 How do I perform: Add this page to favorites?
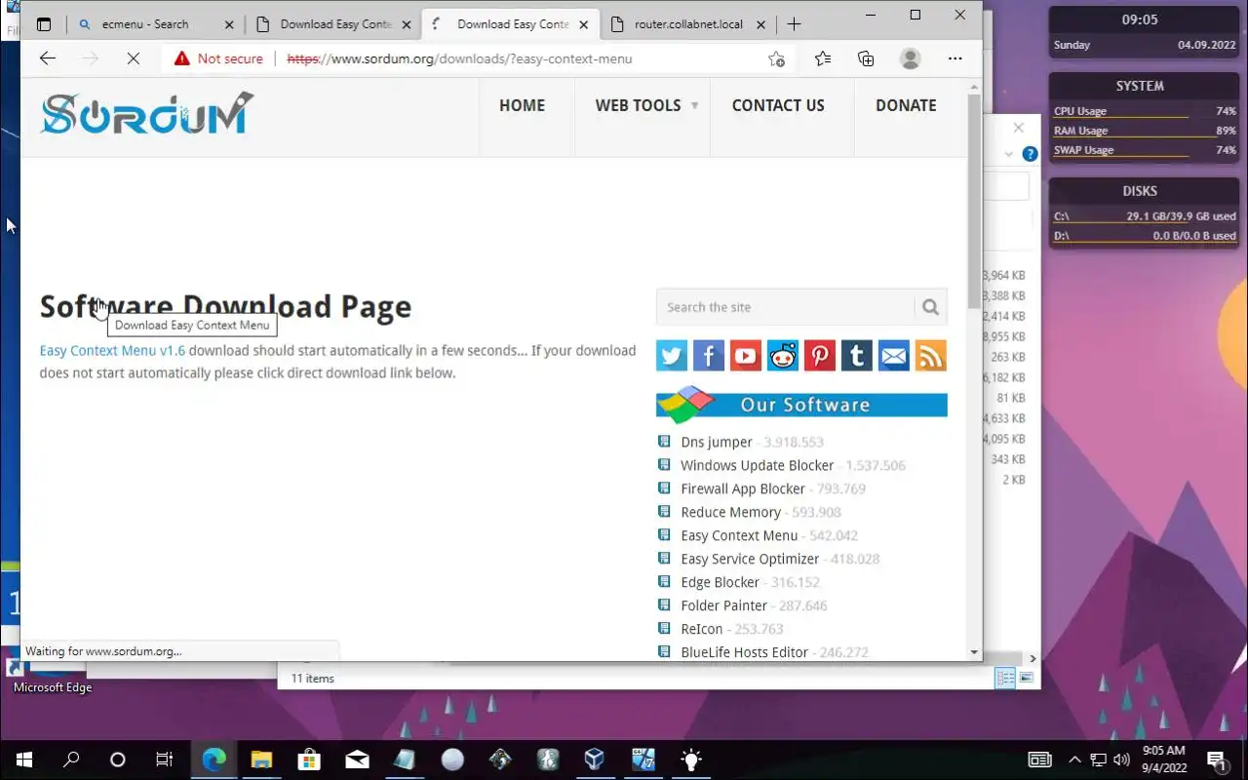(x=776, y=58)
